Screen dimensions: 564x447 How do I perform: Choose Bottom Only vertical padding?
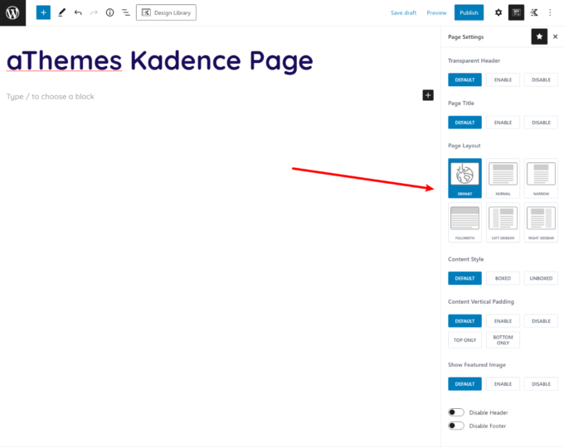point(503,340)
